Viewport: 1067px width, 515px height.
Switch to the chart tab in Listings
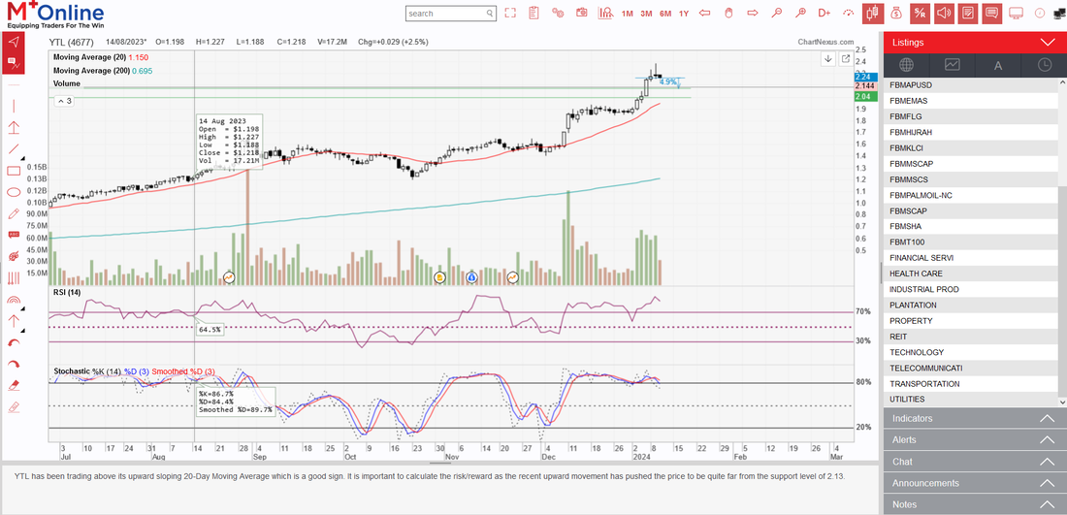952,65
